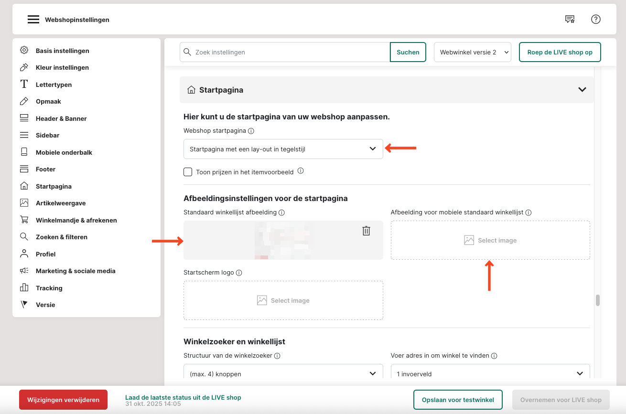The image size is (626, 414).
Task: Select Marketing & sociale media in sidebar
Action: pos(76,271)
